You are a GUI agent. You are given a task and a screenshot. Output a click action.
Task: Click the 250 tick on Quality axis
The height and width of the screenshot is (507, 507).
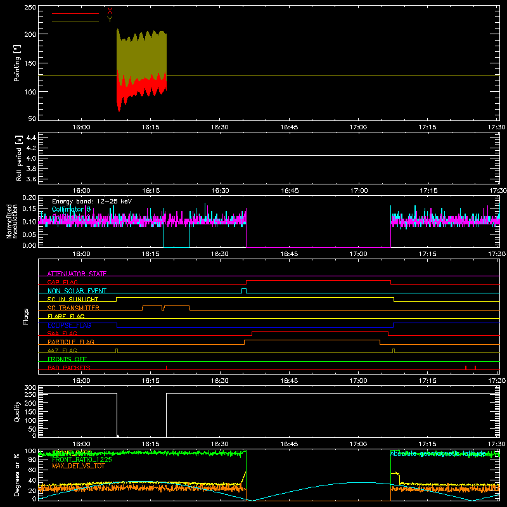[x=30, y=395]
